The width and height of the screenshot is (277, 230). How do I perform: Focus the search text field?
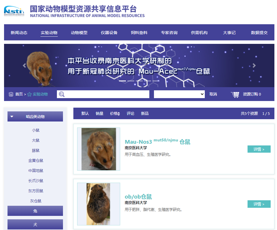pos(103,94)
